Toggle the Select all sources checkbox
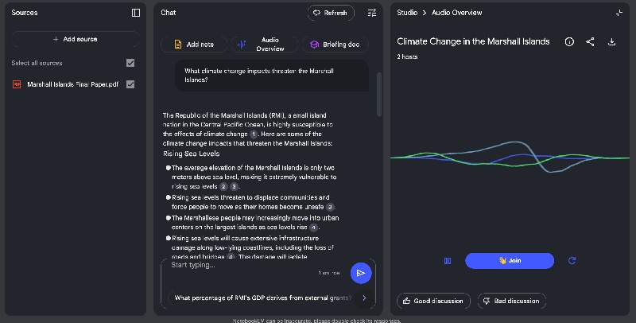 [x=130, y=63]
